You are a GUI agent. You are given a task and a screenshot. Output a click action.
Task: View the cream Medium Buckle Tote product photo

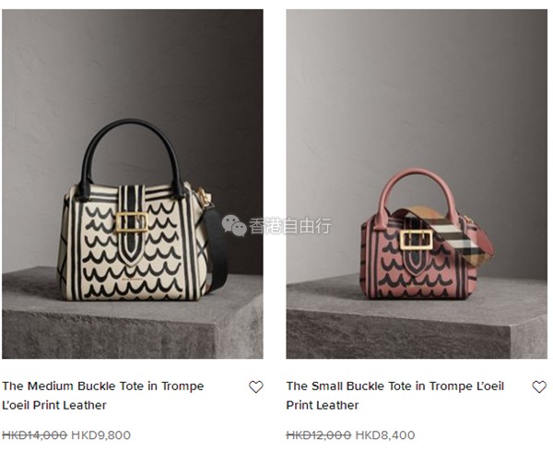133,184
